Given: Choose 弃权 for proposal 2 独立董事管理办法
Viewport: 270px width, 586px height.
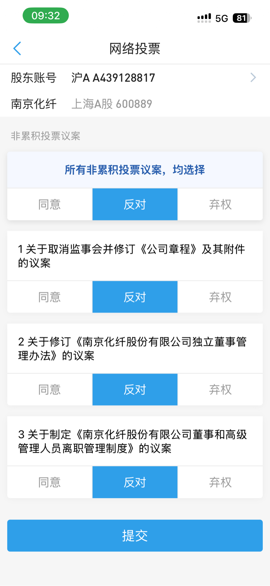Looking at the screenshot, I should click(x=220, y=390).
